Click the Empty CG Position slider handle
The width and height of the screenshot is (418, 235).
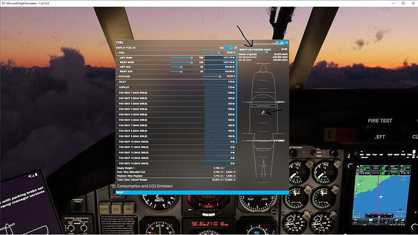[x=267, y=52]
